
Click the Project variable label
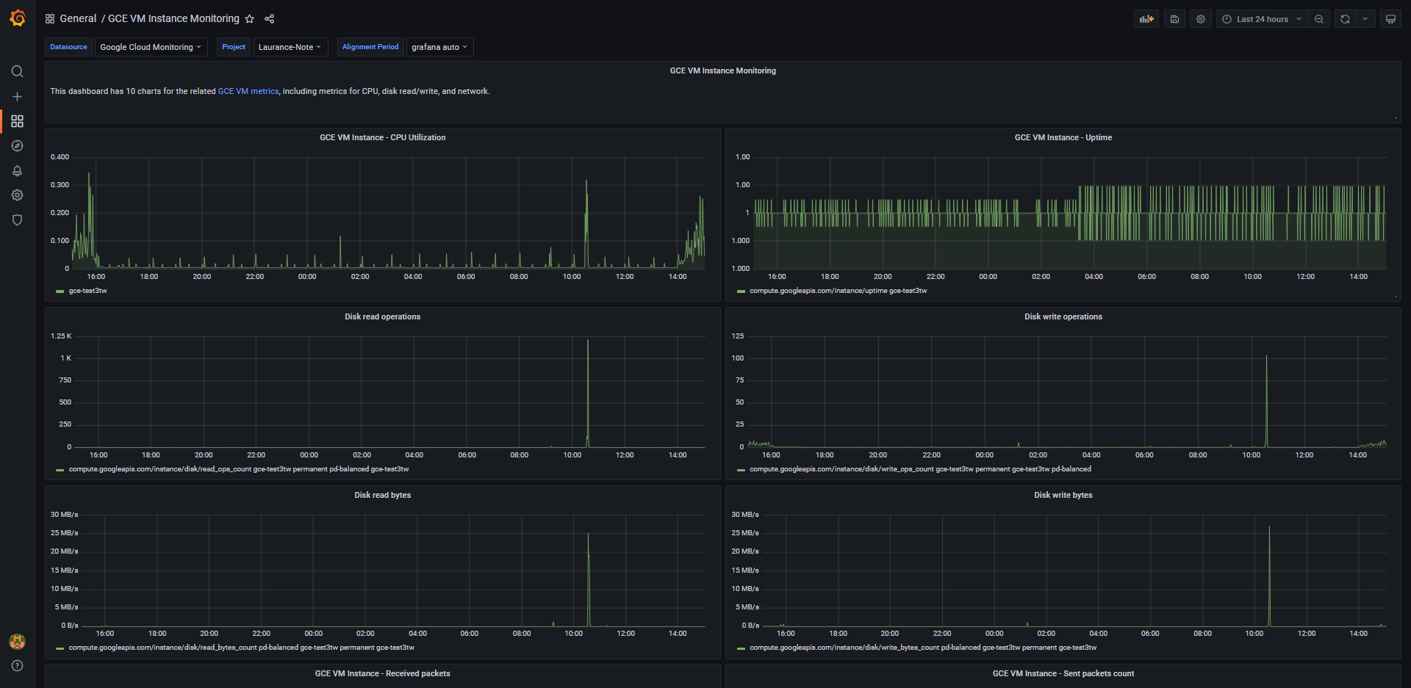(234, 47)
